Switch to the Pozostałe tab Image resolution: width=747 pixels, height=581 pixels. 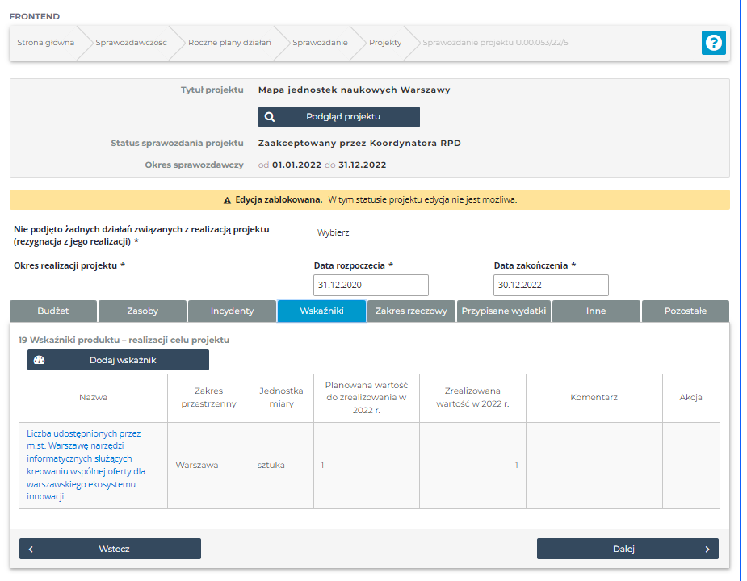click(x=685, y=311)
